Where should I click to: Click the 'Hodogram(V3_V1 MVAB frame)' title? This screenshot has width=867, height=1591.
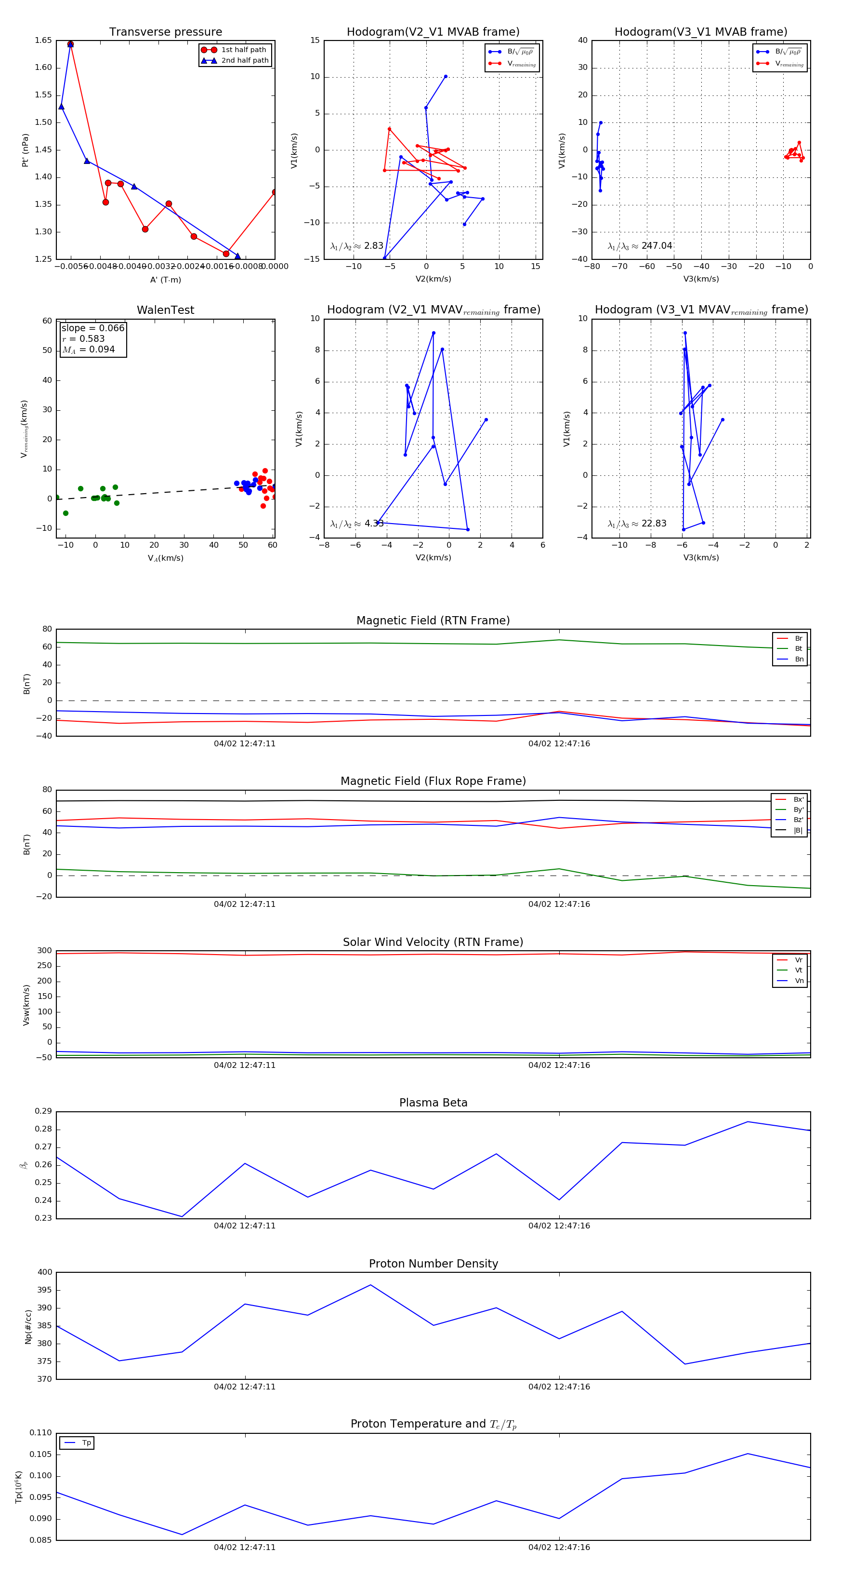point(701,32)
